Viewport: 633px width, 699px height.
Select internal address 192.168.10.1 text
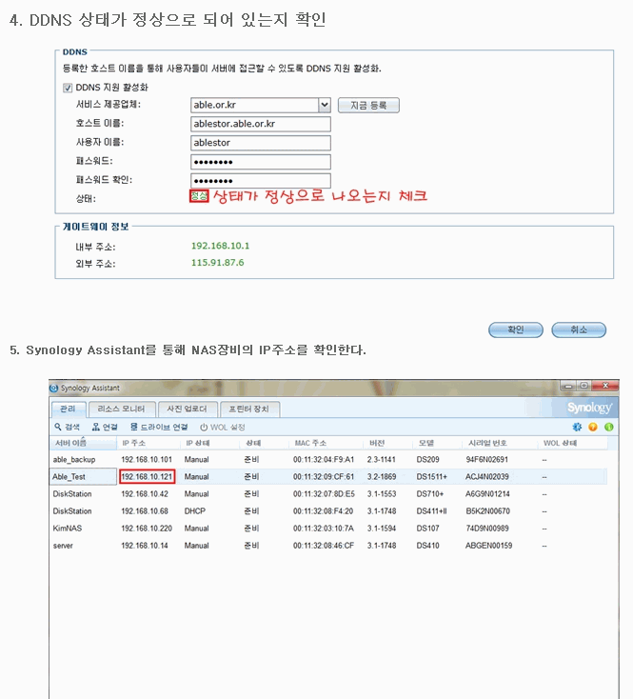(x=221, y=246)
